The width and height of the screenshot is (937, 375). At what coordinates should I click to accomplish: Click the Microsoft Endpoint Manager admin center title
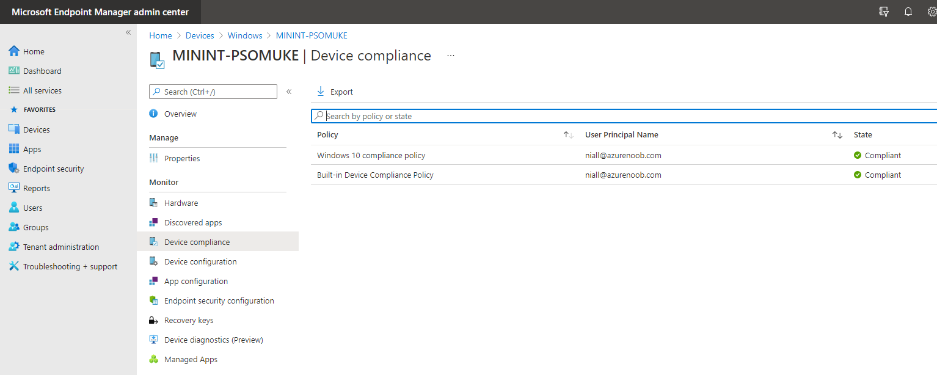[100, 12]
